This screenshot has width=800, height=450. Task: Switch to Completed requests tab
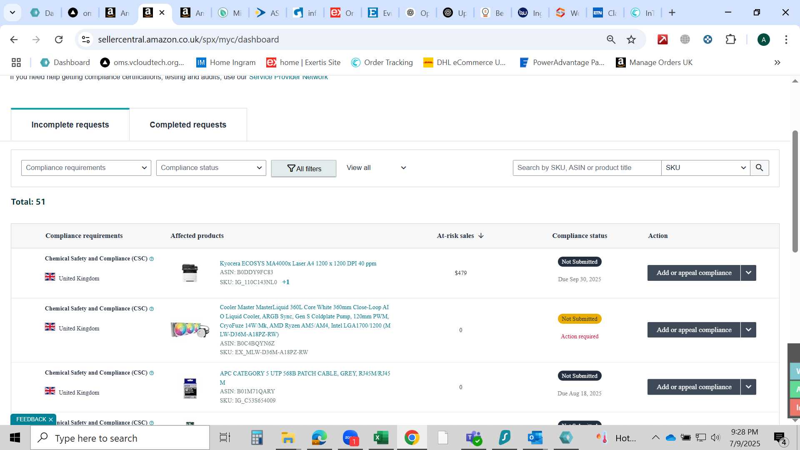click(188, 125)
